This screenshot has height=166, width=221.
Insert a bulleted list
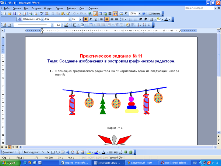tap(135, 19)
